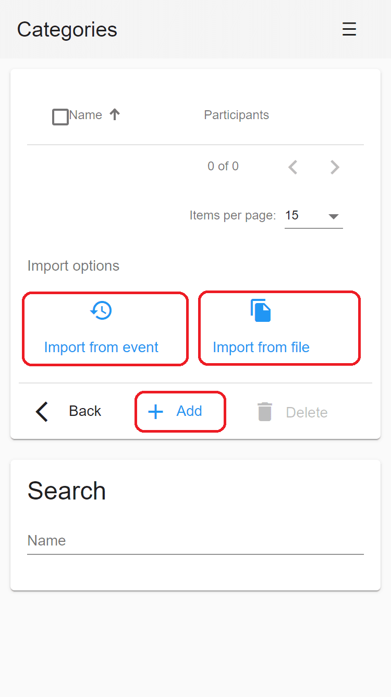Click the trash can Delete icon

pos(265,412)
